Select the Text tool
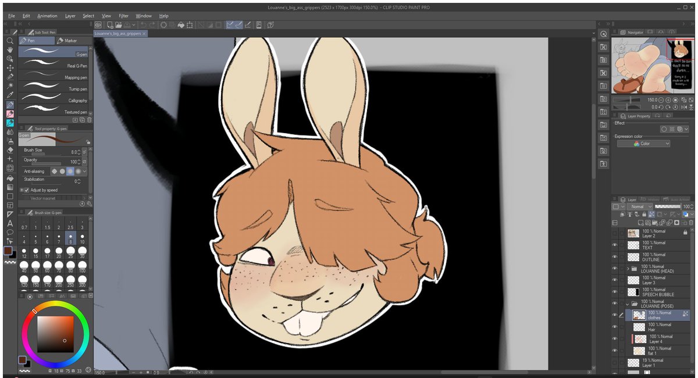This screenshot has width=698, height=378. click(x=10, y=223)
